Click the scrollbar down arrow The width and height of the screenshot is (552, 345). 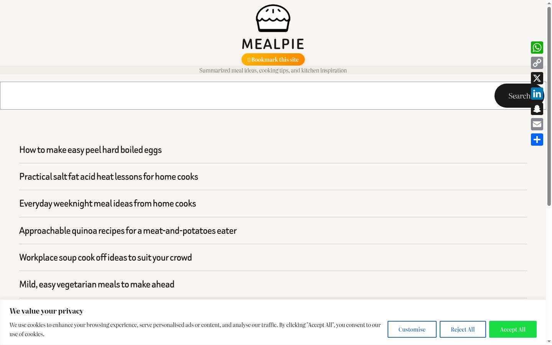tap(549, 342)
